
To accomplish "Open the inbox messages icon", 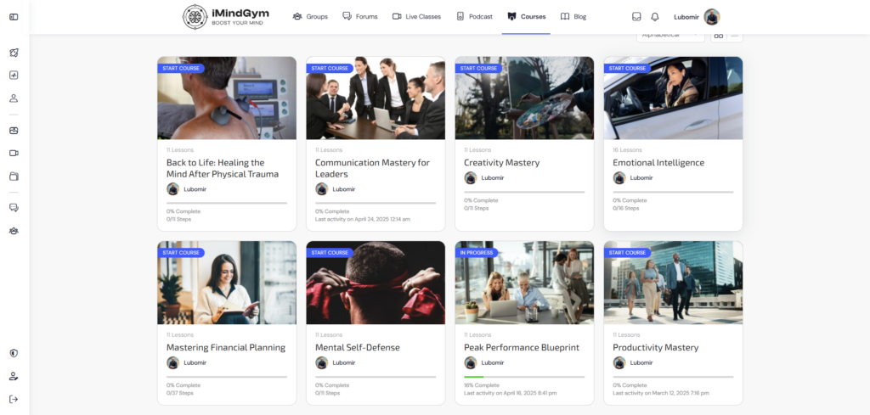I will (x=636, y=17).
